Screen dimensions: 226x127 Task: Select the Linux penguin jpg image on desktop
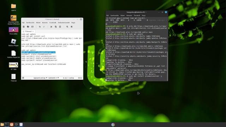(13, 66)
